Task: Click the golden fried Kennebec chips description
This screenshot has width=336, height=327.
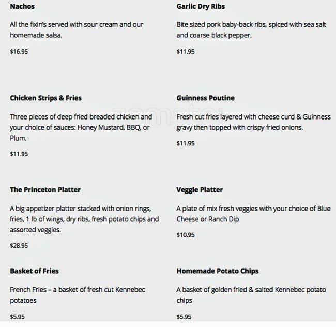Action: tap(251, 294)
